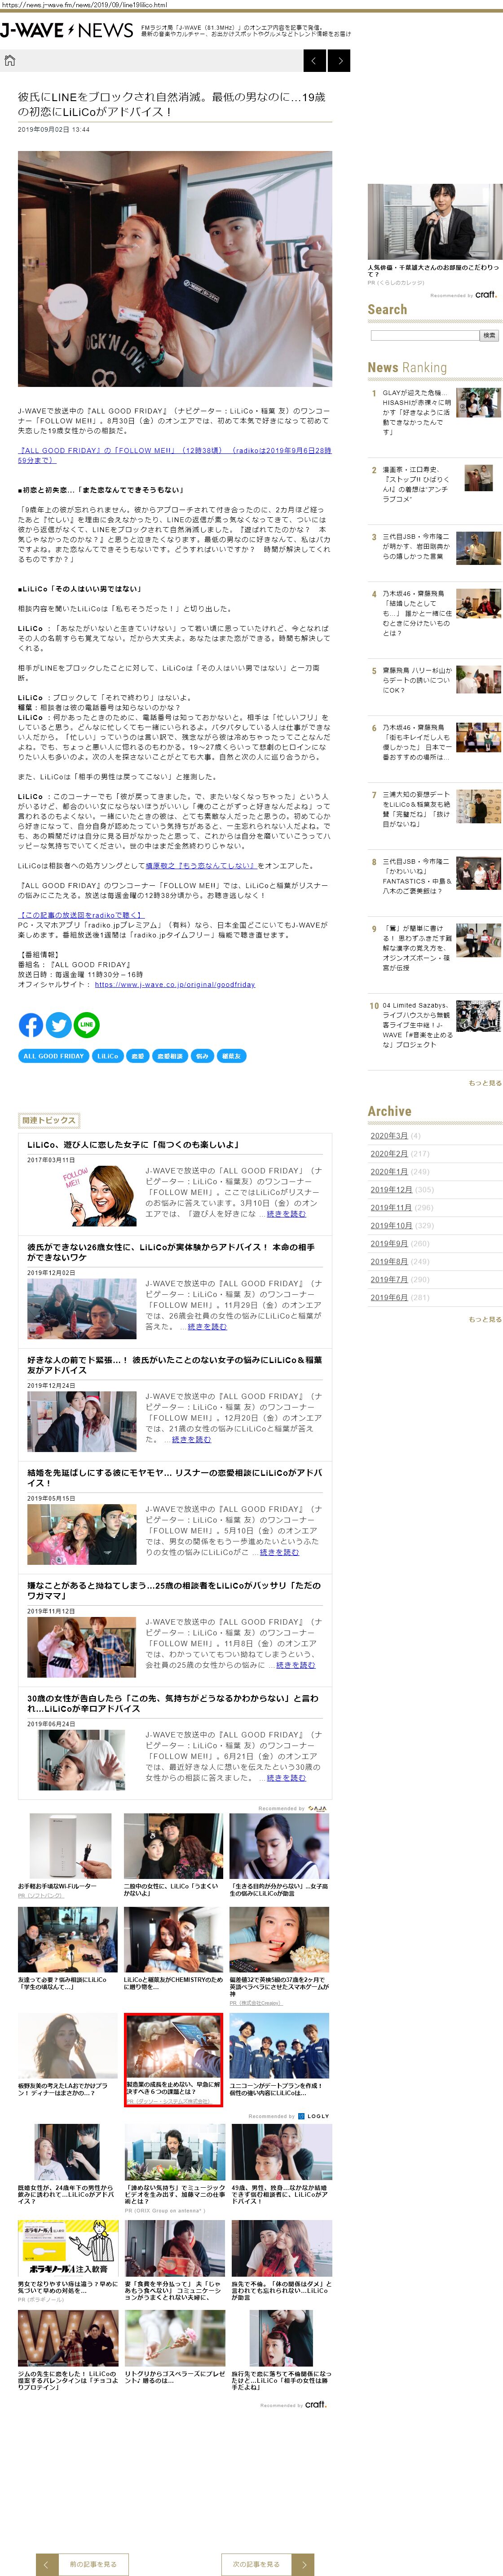Go to next article with right arrow
Viewport: 503px width, 2576px height.
[339, 61]
